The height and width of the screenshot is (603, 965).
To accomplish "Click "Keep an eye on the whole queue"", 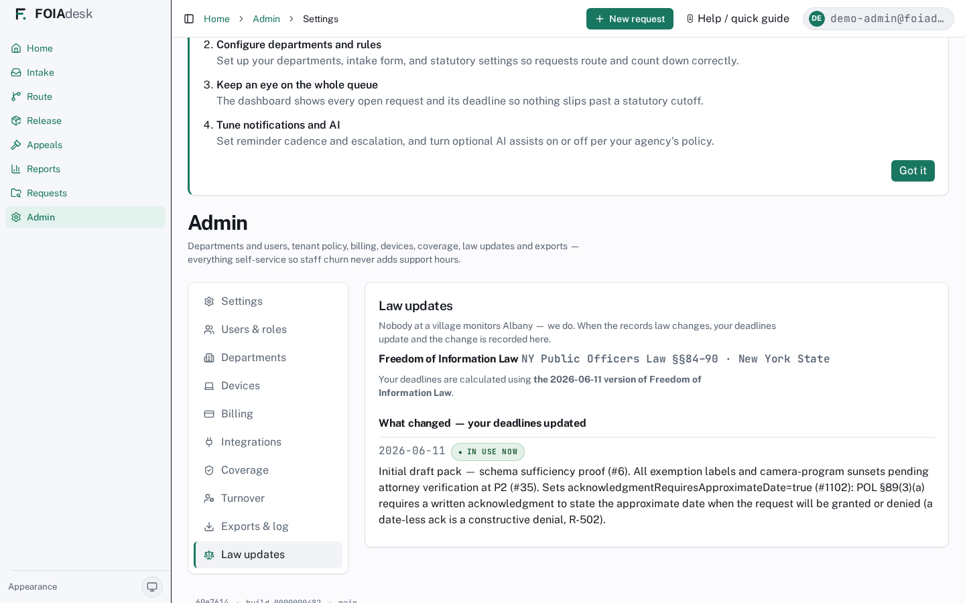I will pyautogui.click(x=297, y=85).
